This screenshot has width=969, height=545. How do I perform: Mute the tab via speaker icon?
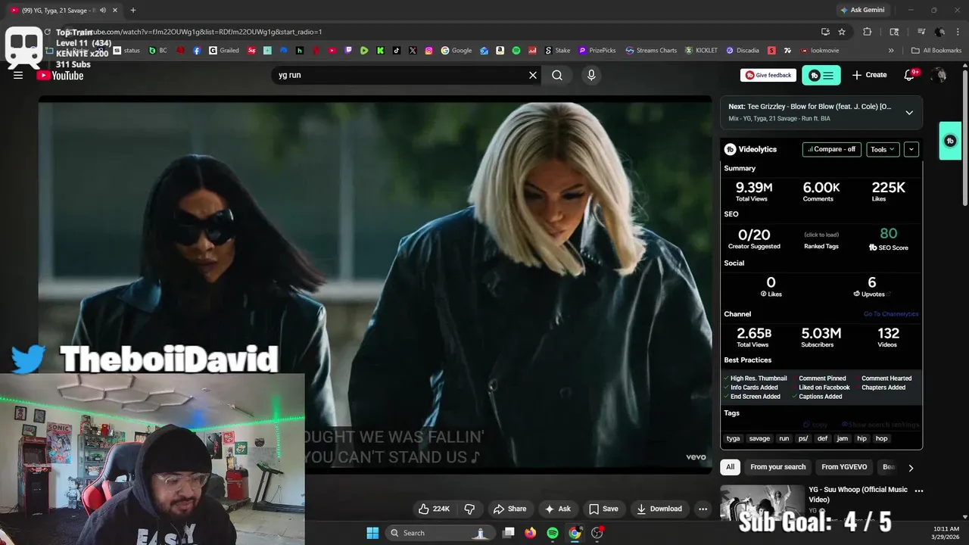(x=102, y=11)
